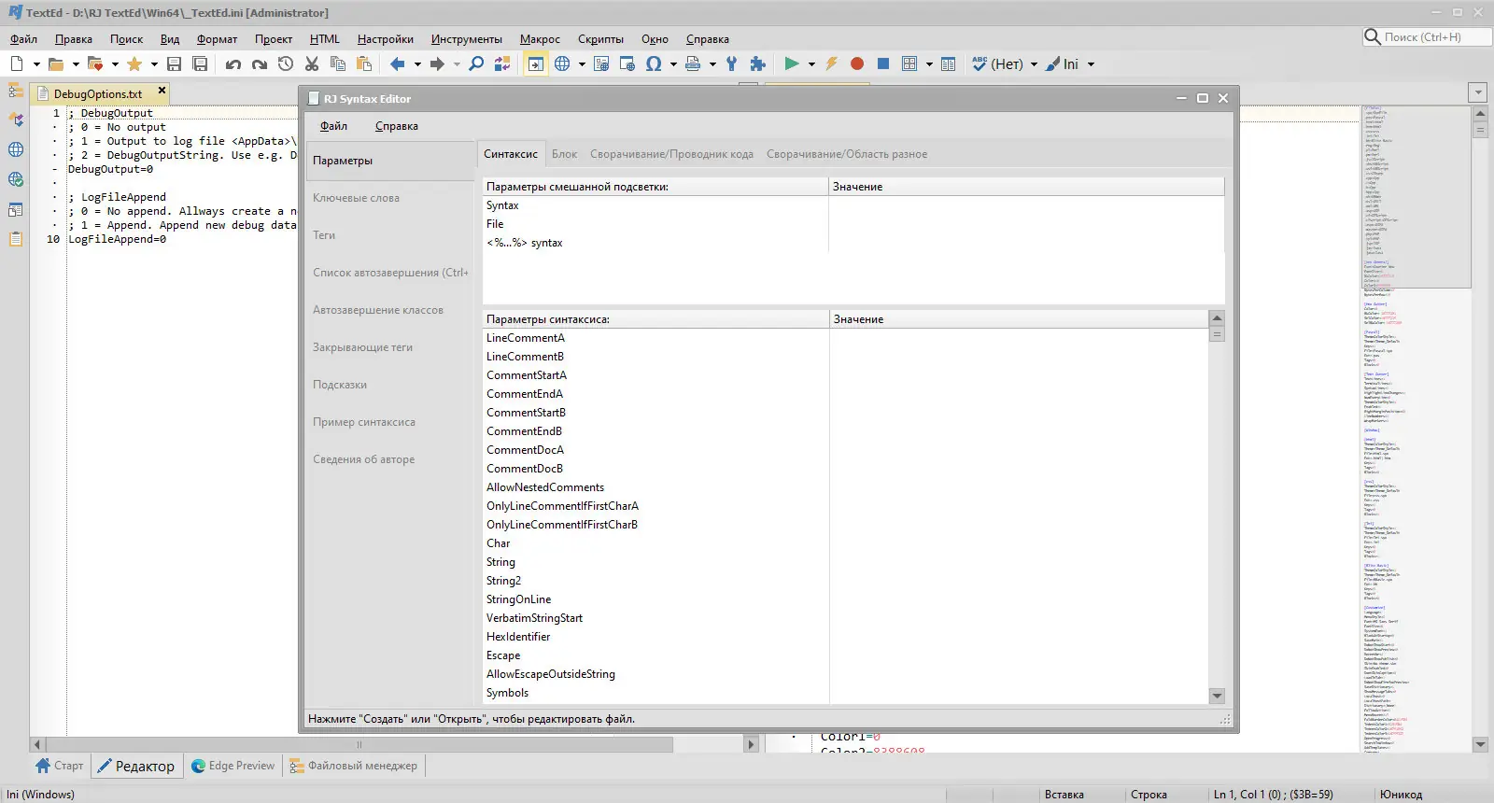Click the Вставка insert mode status indicator
This screenshot has height=803, width=1494.
click(1064, 795)
